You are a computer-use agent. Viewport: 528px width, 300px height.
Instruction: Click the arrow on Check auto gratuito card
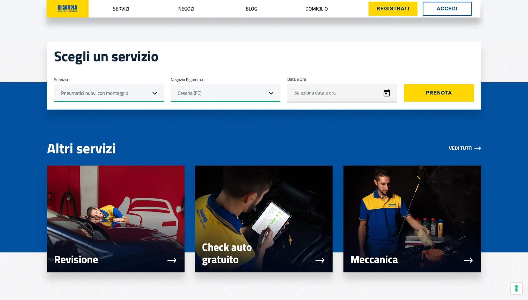[320, 260]
